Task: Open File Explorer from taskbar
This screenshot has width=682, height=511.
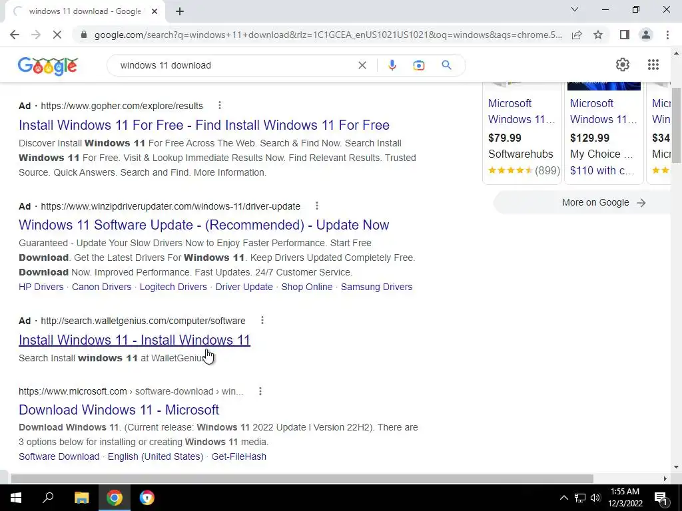Action: [81, 498]
